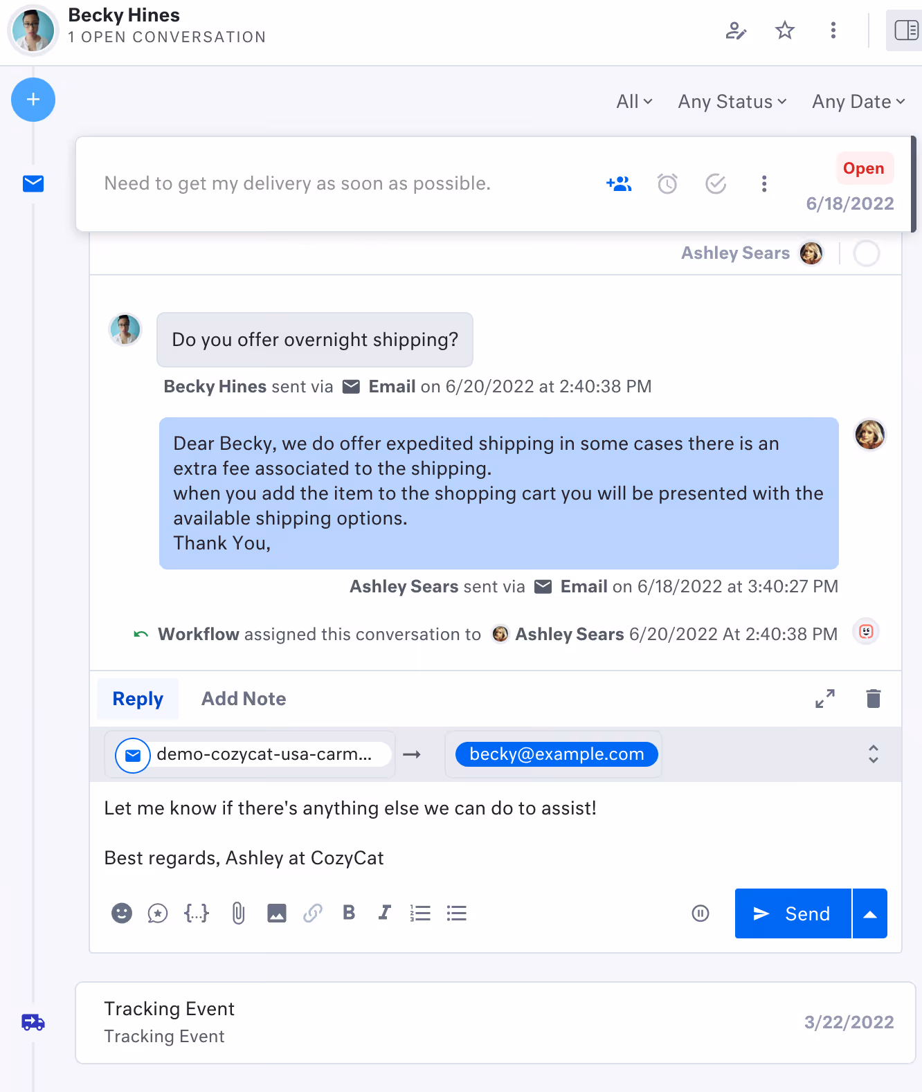Open the All filter dropdown
Screen dimensions: 922x1092
[635, 102]
